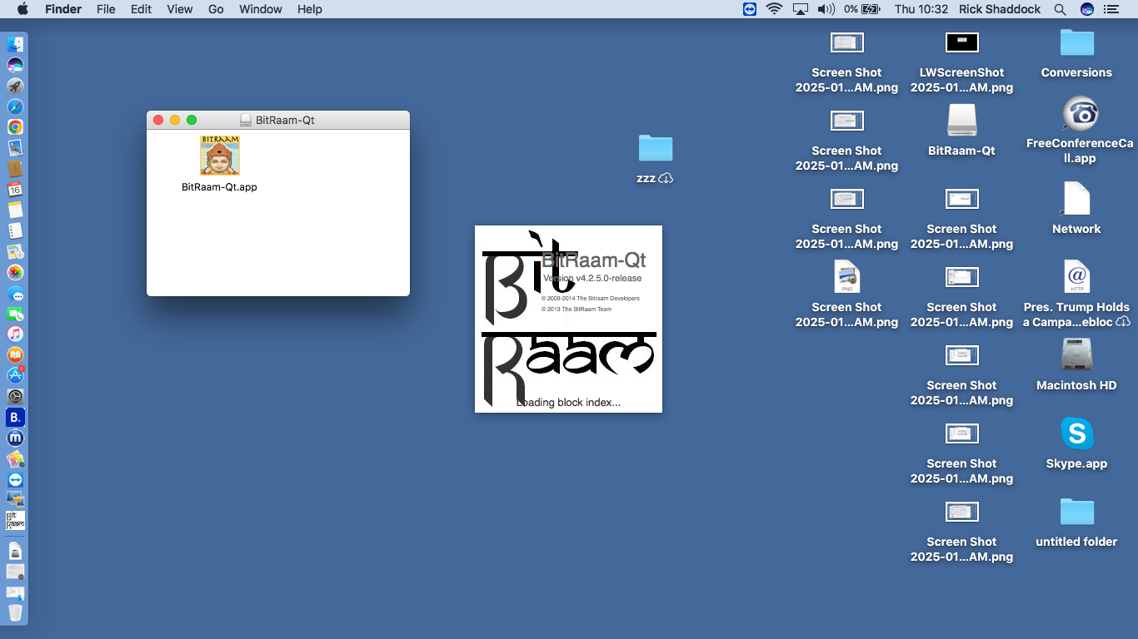Image resolution: width=1138 pixels, height=639 pixels.
Task: Open the volume control menu
Action: pos(826,9)
